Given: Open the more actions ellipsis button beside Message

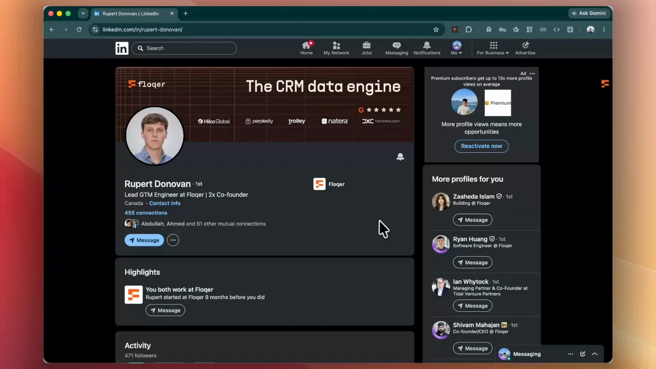Looking at the screenshot, I should 173,240.
